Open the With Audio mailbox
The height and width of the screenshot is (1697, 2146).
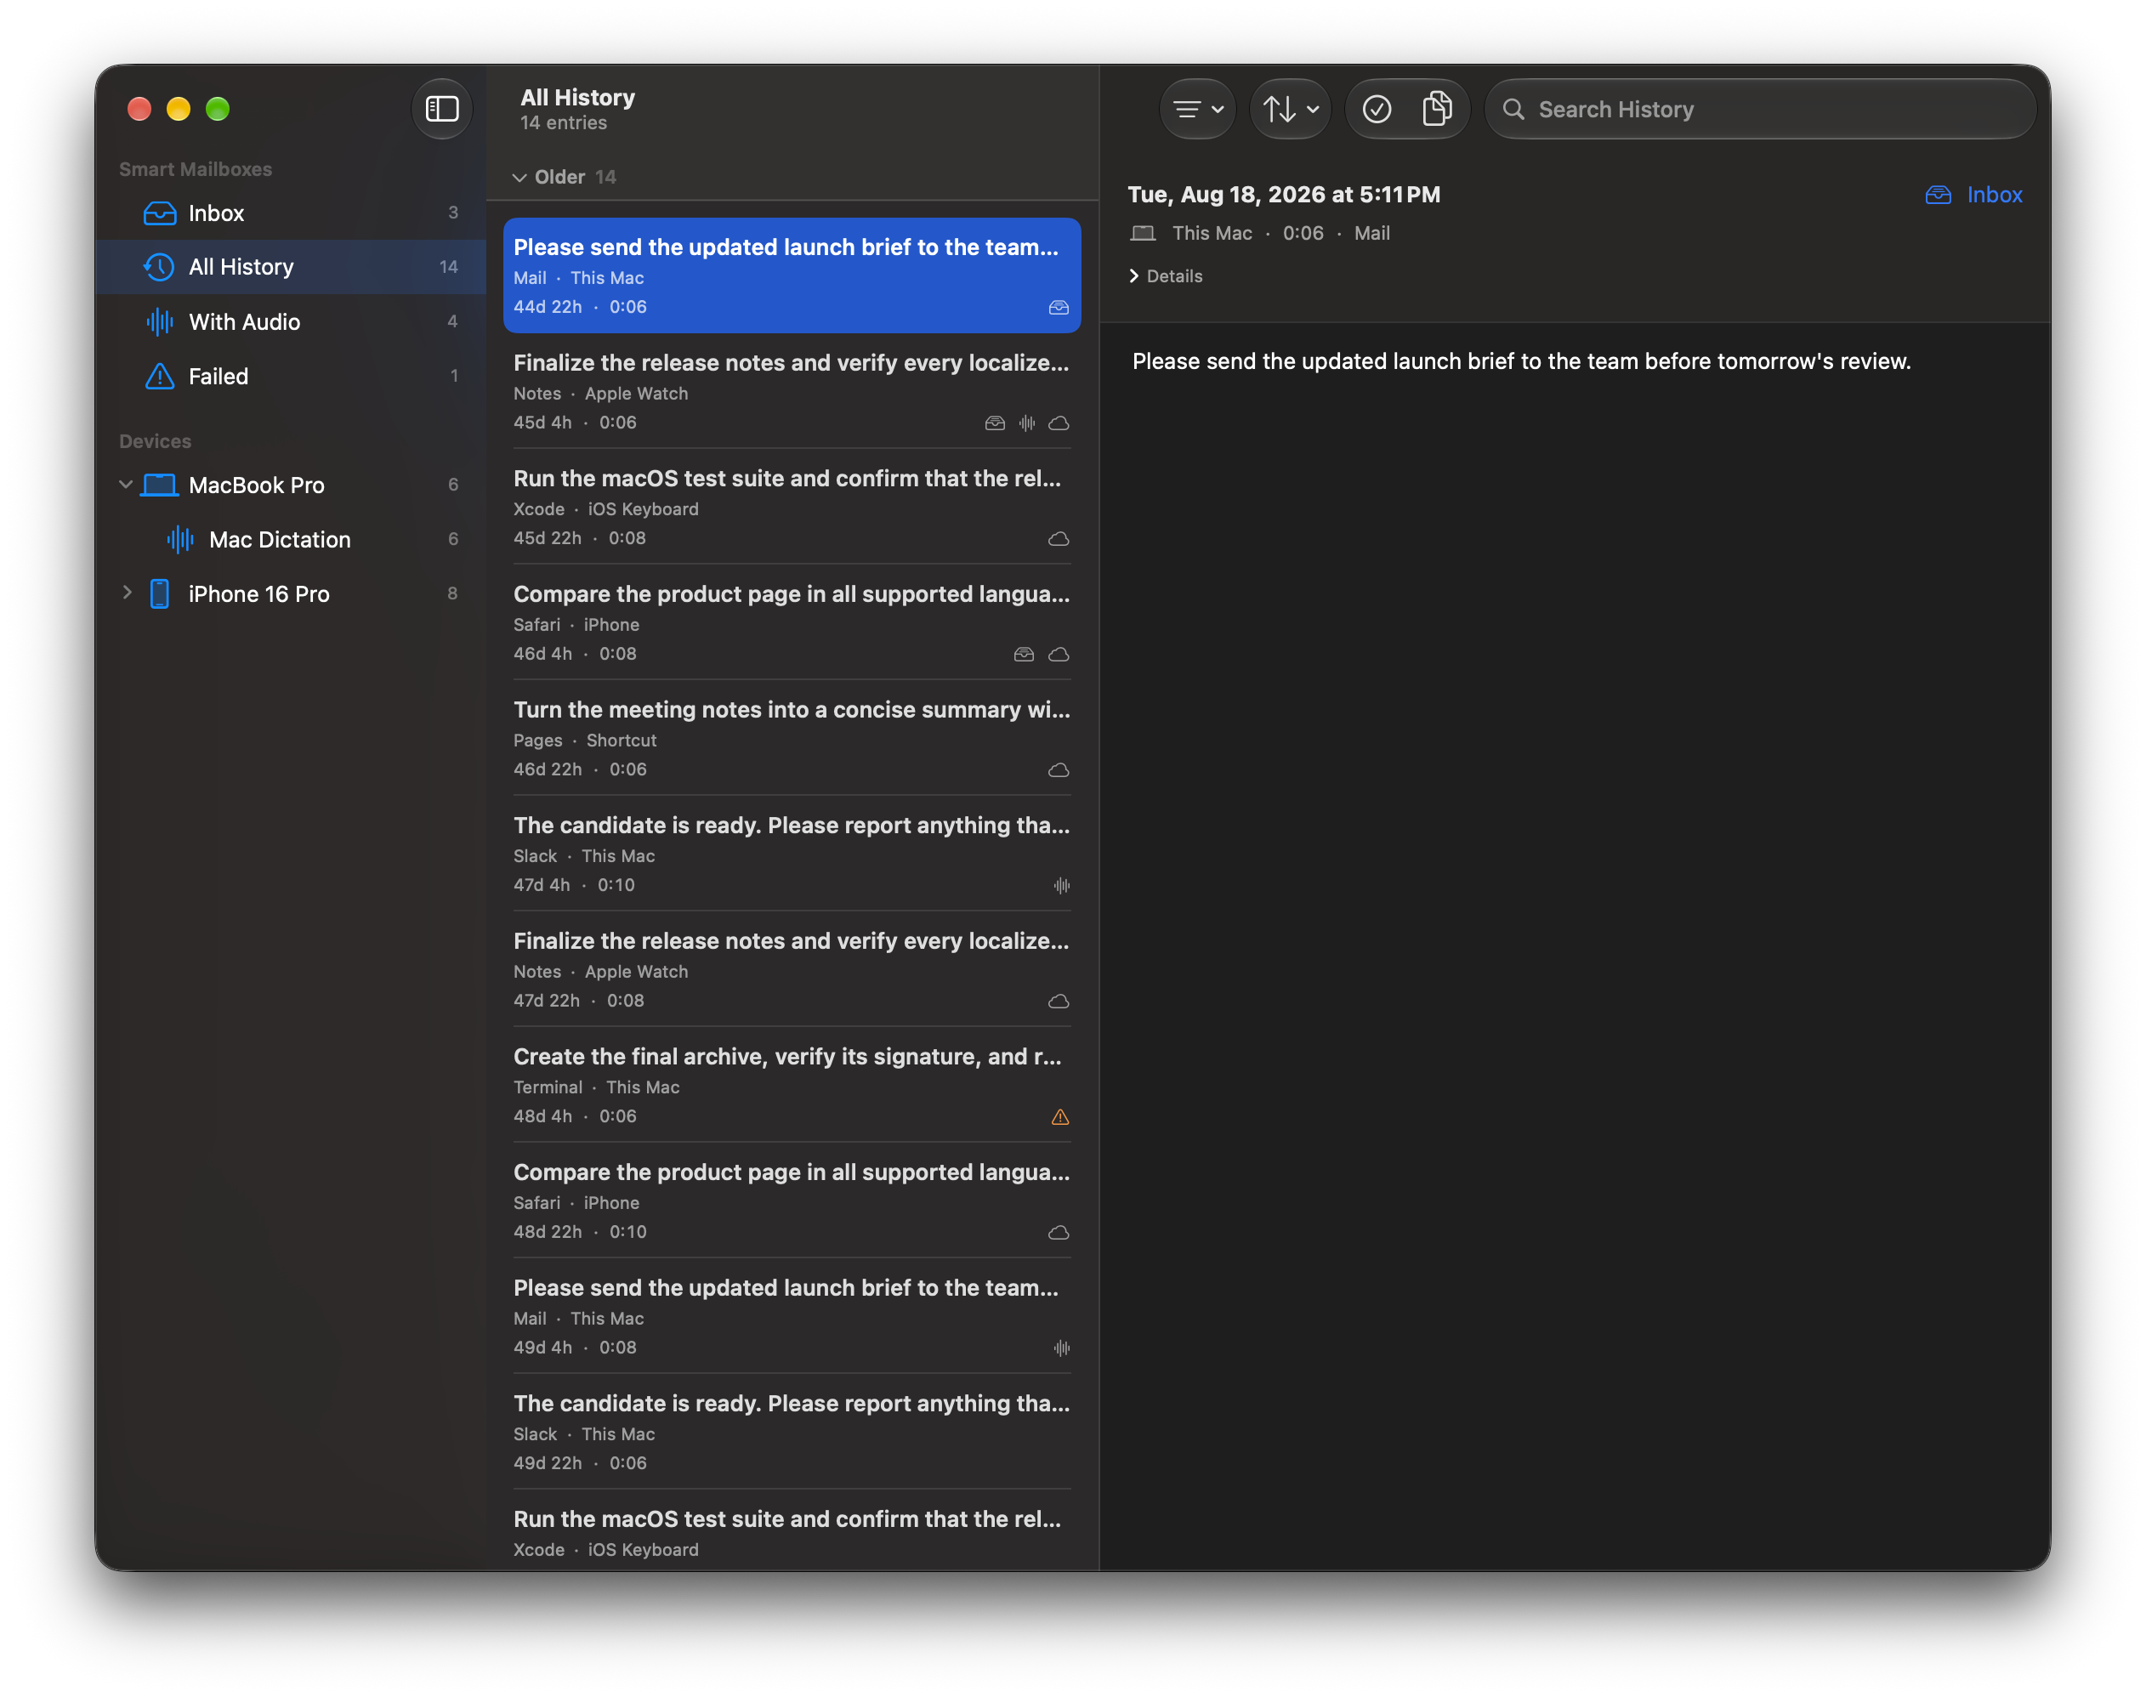click(x=291, y=321)
